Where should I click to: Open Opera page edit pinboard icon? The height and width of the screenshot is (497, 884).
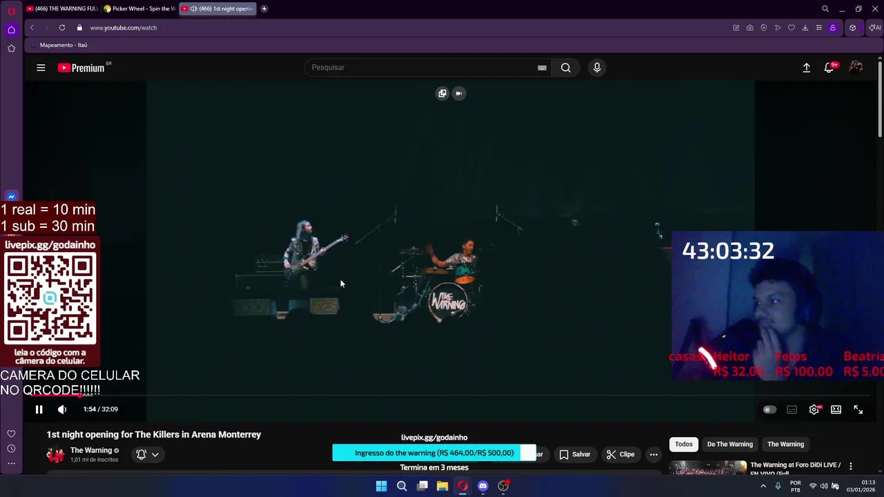point(736,28)
